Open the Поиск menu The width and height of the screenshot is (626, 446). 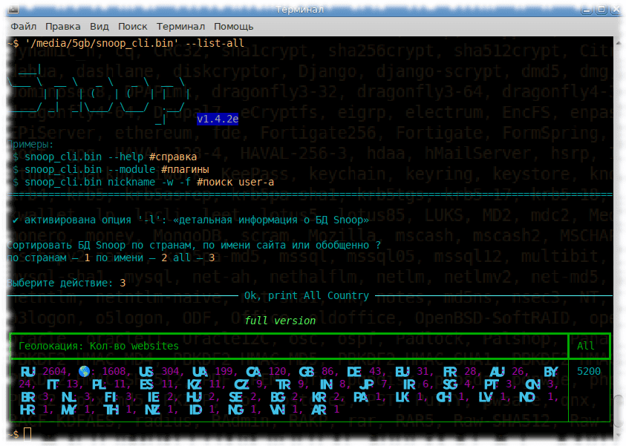pyautogui.click(x=132, y=26)
